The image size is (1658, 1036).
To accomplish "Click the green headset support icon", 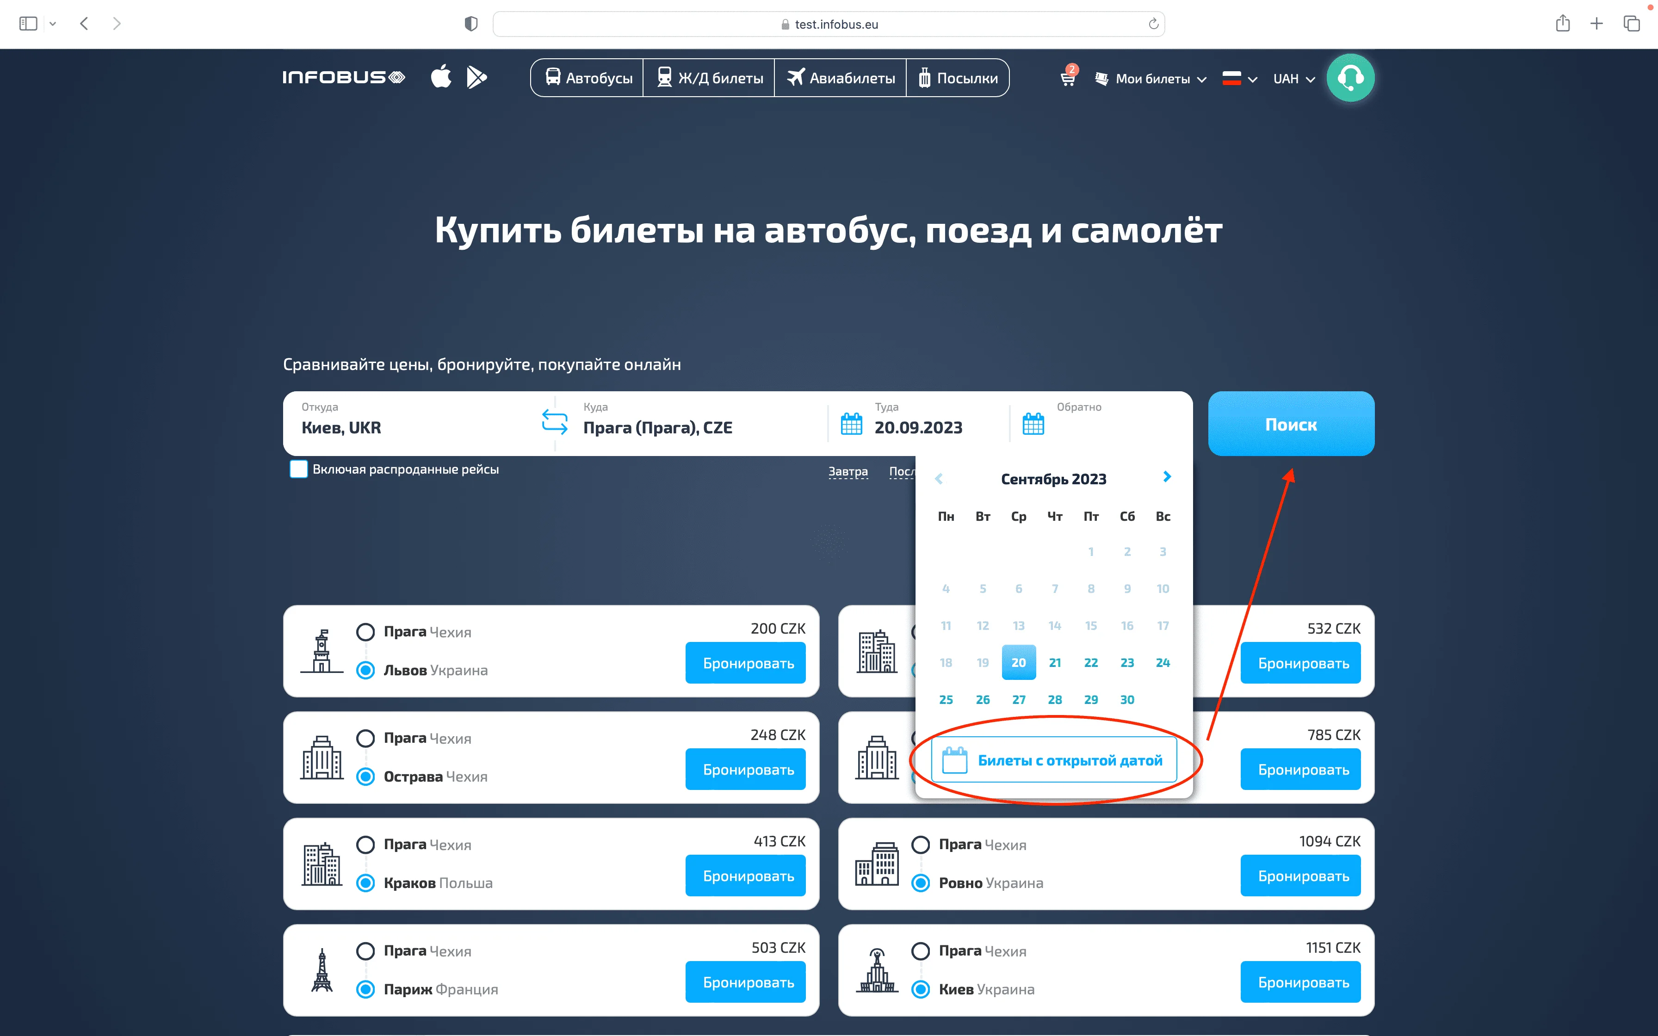I will pos(1350,78).
